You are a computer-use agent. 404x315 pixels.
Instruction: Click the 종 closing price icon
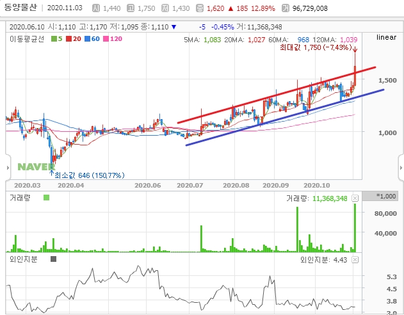coord(200,8)
